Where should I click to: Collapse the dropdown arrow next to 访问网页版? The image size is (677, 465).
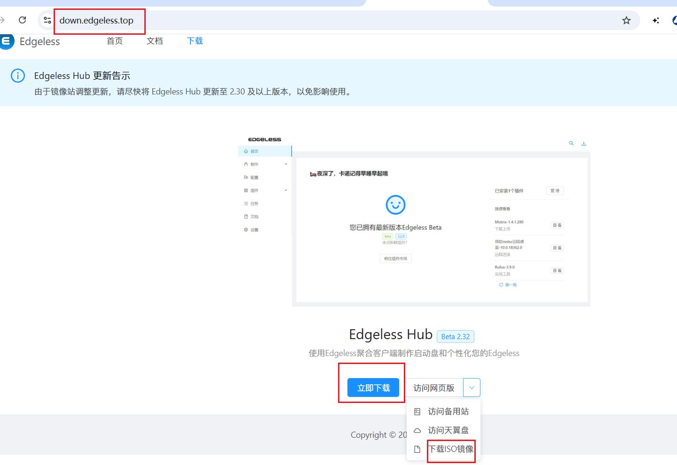click(x=472, y=387)
